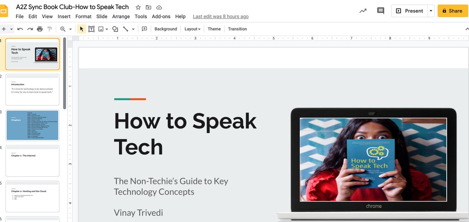Expand the zoom level dropdown arrow
The width and height of the screenshot is (469, 222).
[70, 29]
